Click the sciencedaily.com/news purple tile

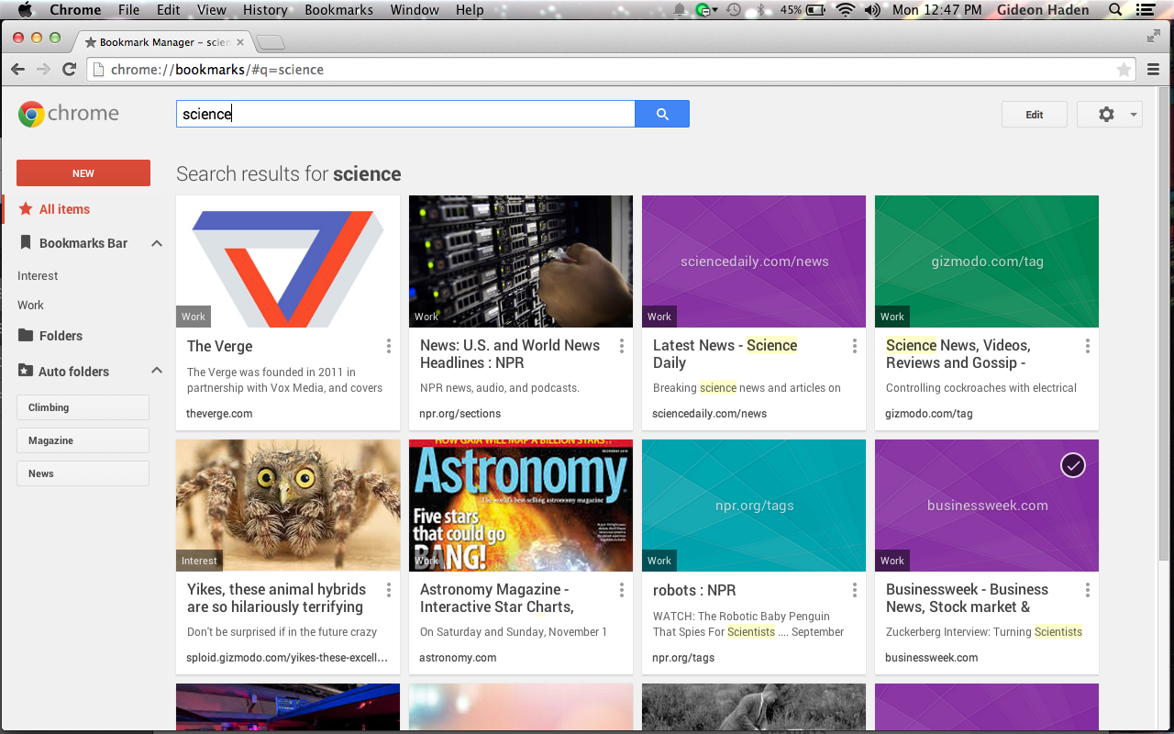coord(754,261)
